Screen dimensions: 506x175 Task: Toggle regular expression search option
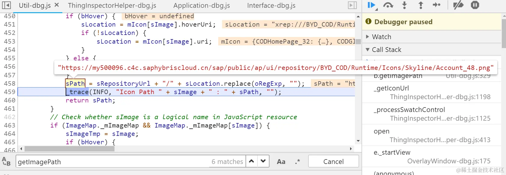[297, 162]
